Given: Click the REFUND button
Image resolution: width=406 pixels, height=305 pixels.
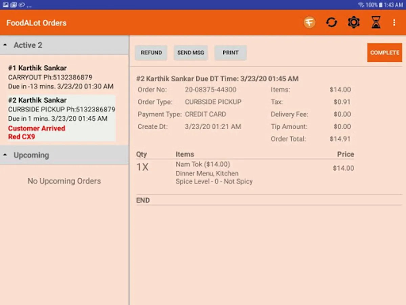Looking at the screenshot, I should [151, 53].
